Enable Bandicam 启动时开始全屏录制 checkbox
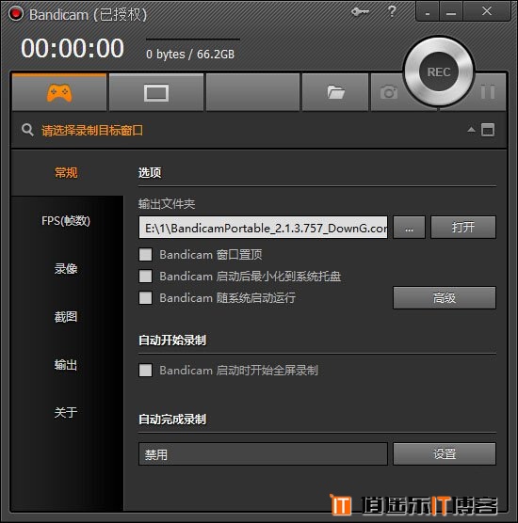Image resolution: width=518 pixels, height=523 pixels. (x=145, y=371)
